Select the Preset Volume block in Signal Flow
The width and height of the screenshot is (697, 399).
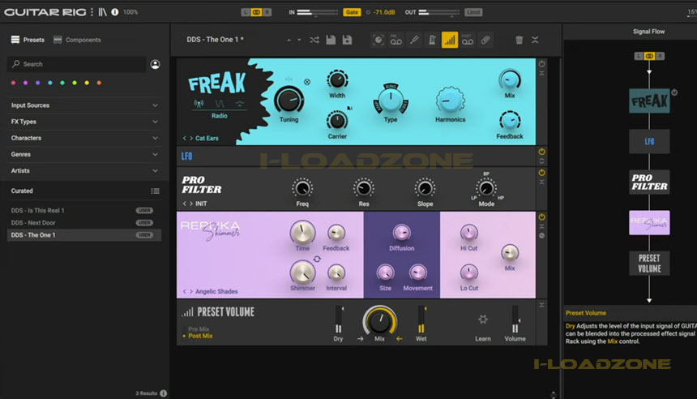tap(649, 264)
